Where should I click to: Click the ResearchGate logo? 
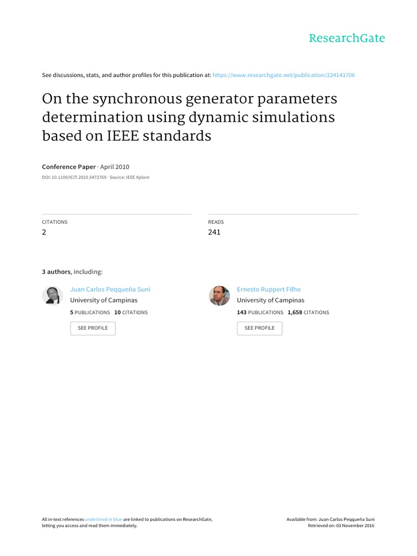(346, 38)
